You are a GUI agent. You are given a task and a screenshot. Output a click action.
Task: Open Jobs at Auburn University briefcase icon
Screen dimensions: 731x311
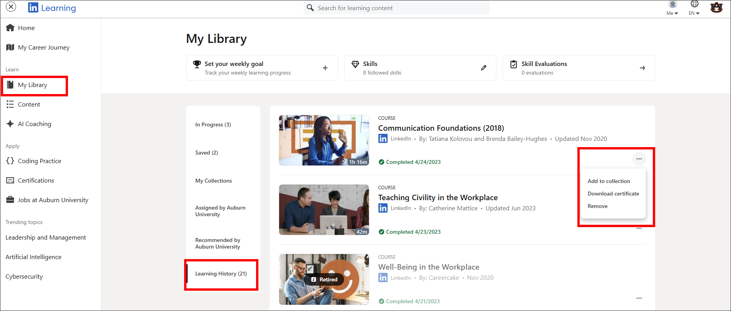tap(10, 200)
